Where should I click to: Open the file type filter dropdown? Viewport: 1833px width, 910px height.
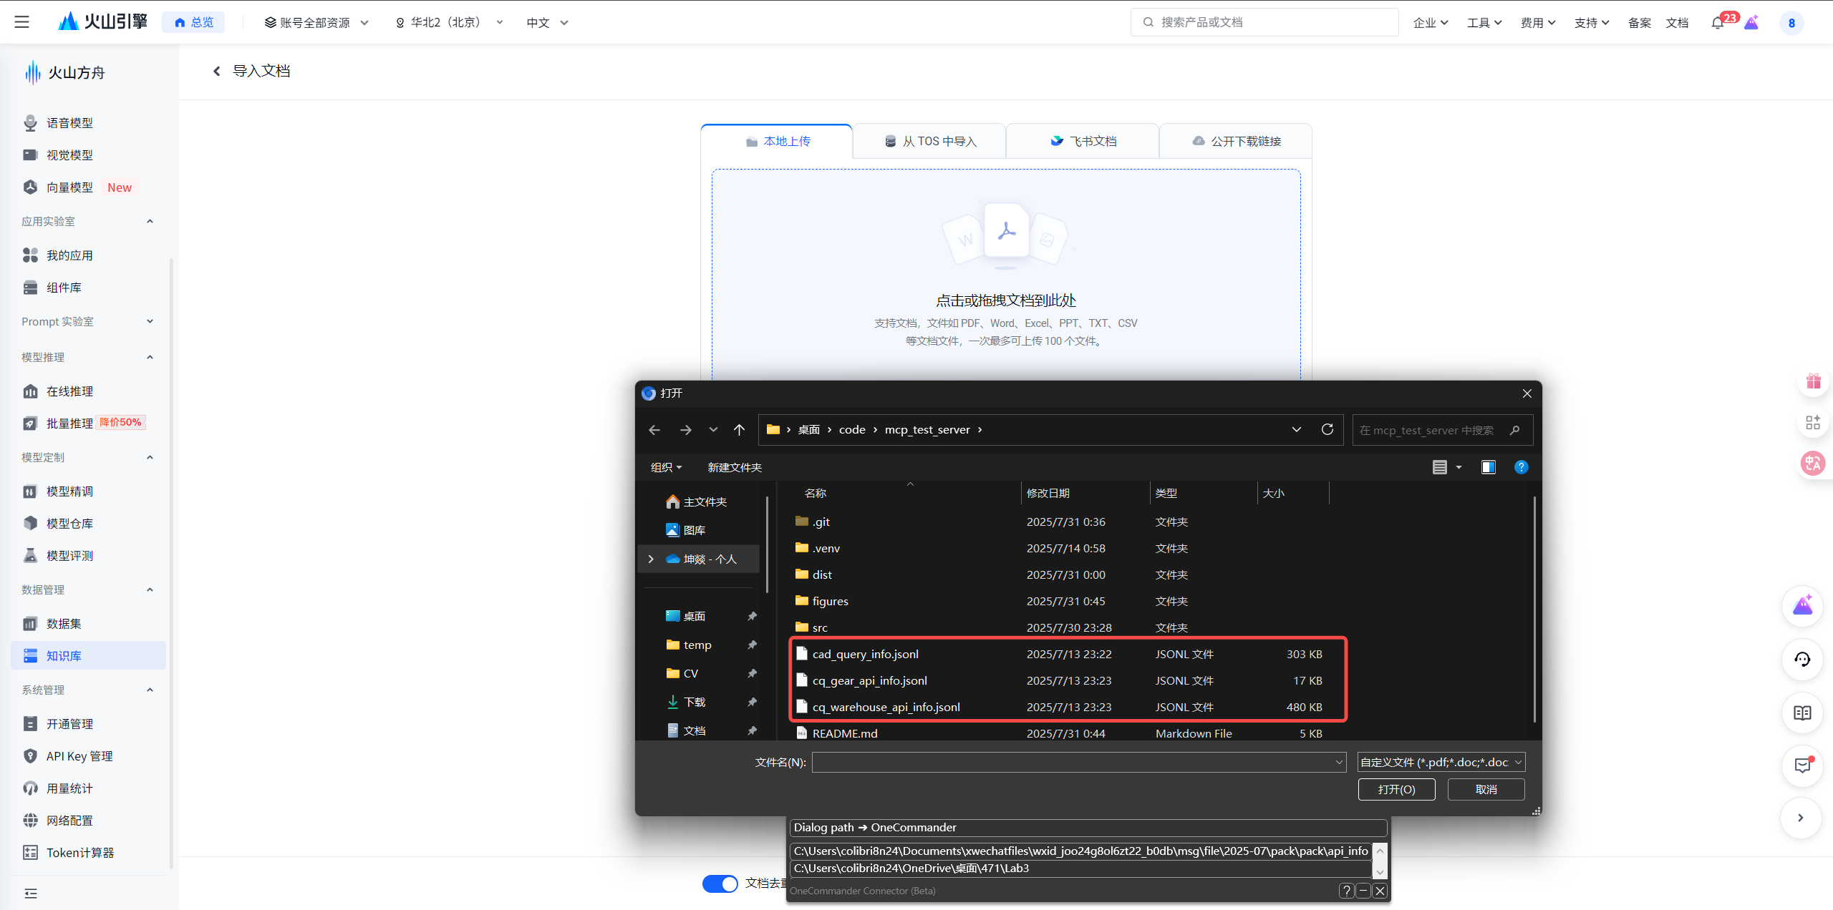[x=1441, y=762]
